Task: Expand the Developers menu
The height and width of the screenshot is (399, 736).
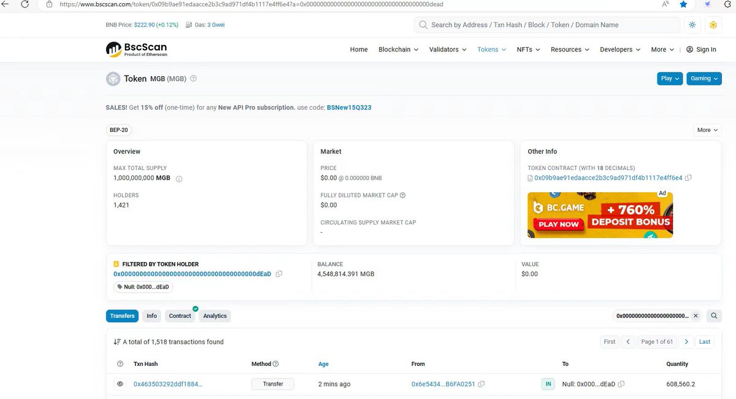Action: click(x=620, y=50)
